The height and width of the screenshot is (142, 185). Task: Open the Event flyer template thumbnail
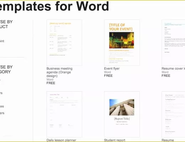point(122,43)
